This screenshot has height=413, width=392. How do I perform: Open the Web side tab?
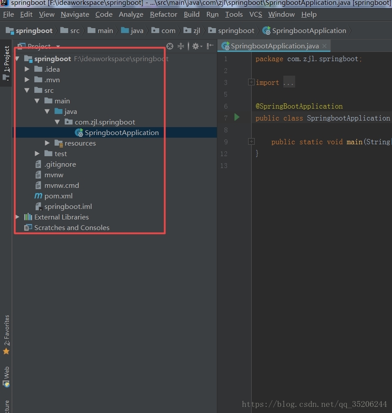point(6,376)
